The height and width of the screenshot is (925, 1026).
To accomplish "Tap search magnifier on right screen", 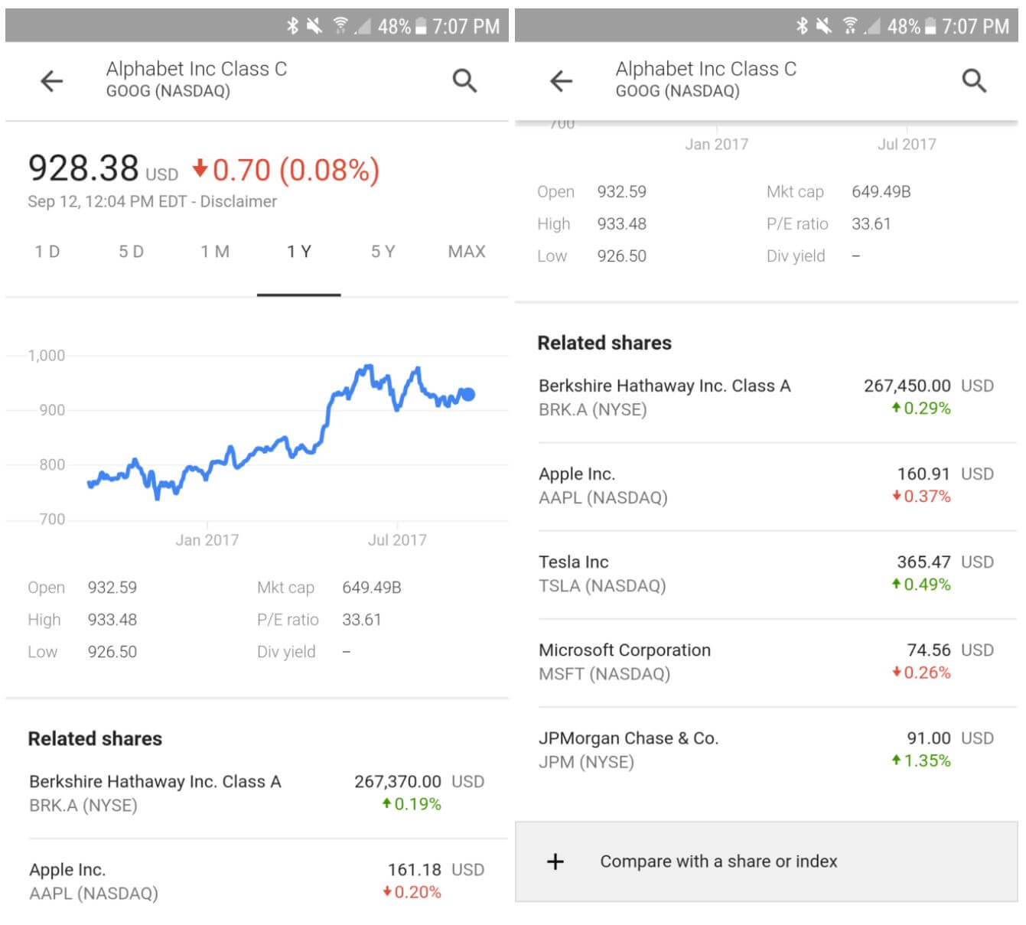I will point(974,80).
